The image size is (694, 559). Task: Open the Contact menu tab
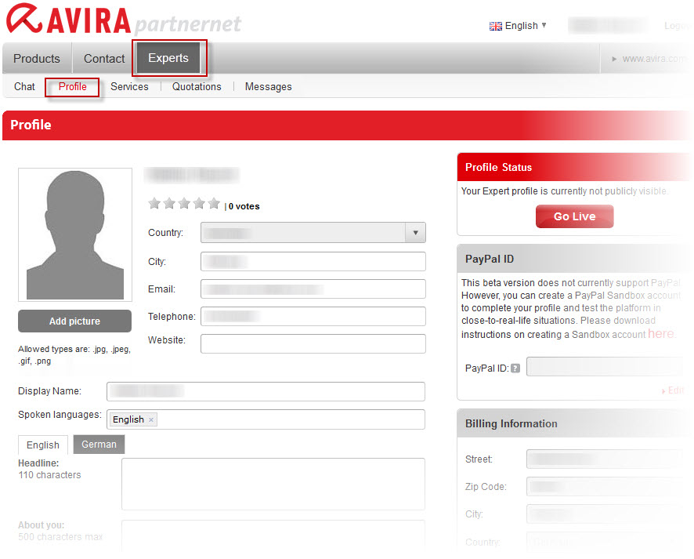tap(104, 59)
